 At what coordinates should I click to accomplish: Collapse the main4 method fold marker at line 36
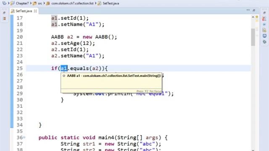[x=24, y=137]
